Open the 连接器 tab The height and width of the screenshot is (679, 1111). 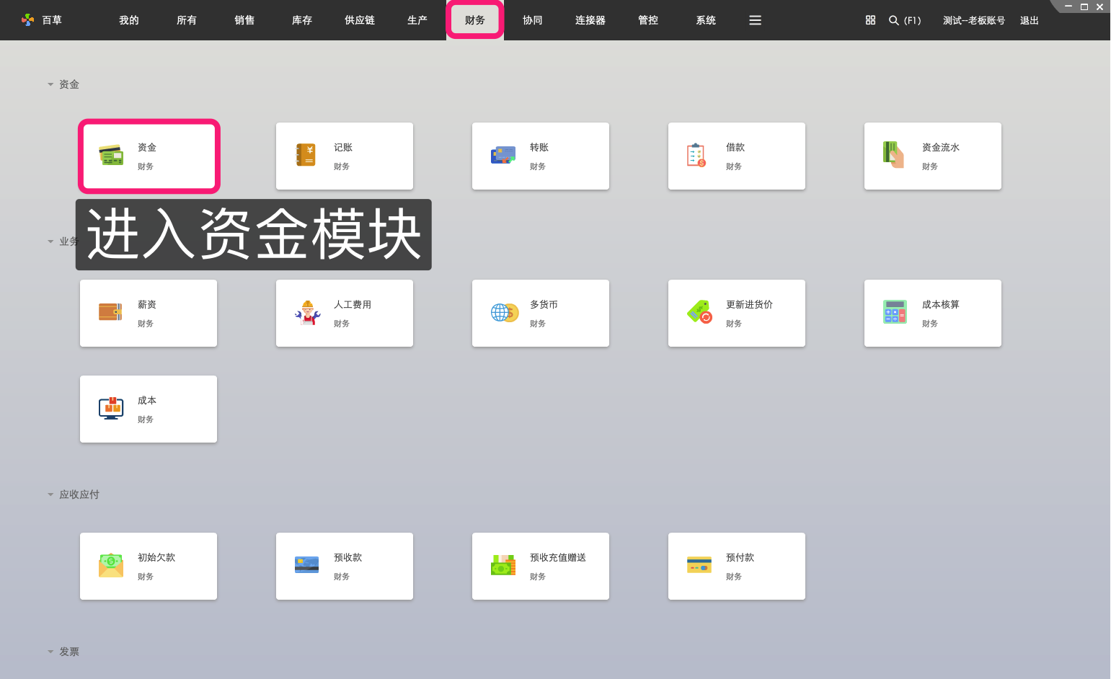(x=590, y=20)
